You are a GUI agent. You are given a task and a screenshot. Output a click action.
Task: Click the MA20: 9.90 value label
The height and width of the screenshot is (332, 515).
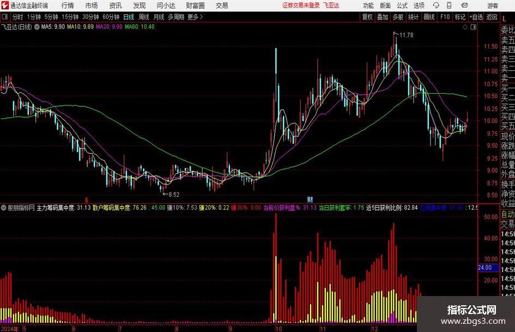point(110,27)
